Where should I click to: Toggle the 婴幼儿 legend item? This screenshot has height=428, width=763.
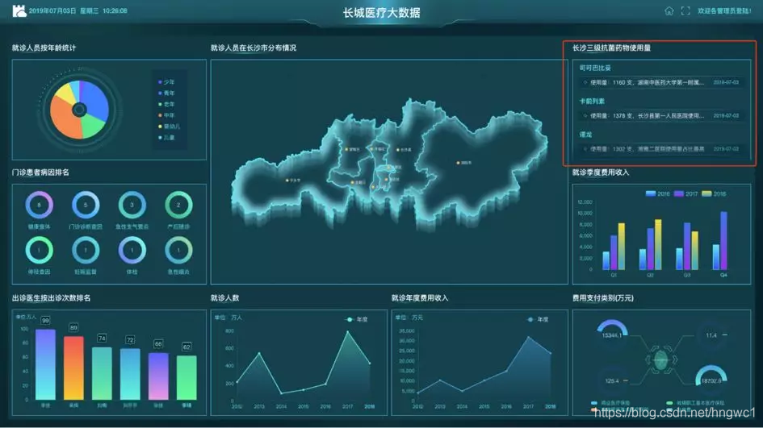point(169,127)
